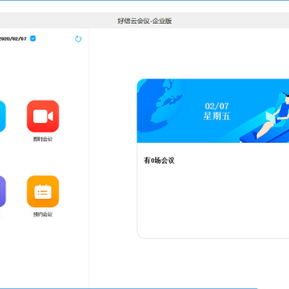Viewport: 289px width, 289px height.
Task: Click the 预约会议 label
Action: (x=43, y=214)
